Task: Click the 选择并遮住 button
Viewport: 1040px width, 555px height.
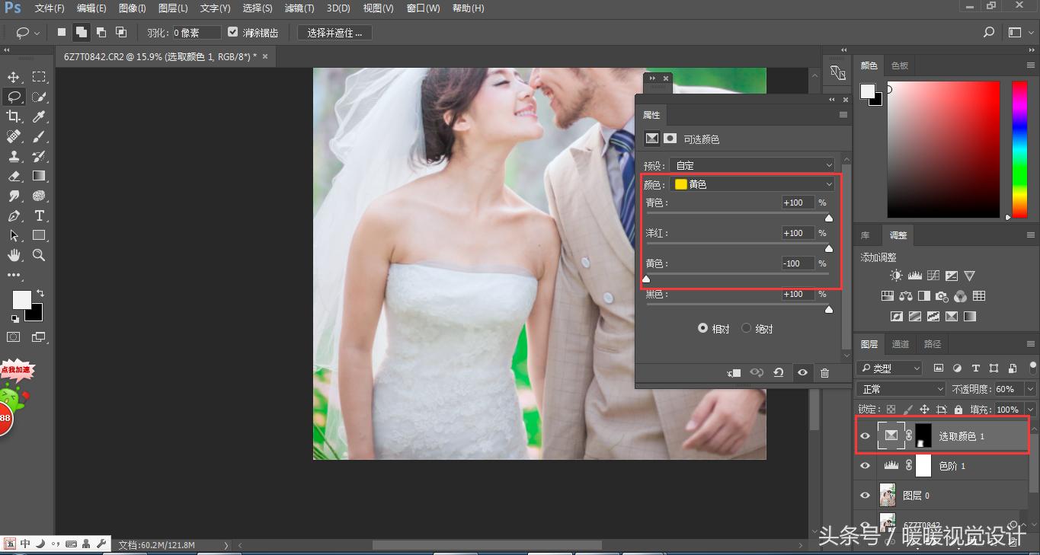Action: [x=334, y=33]
